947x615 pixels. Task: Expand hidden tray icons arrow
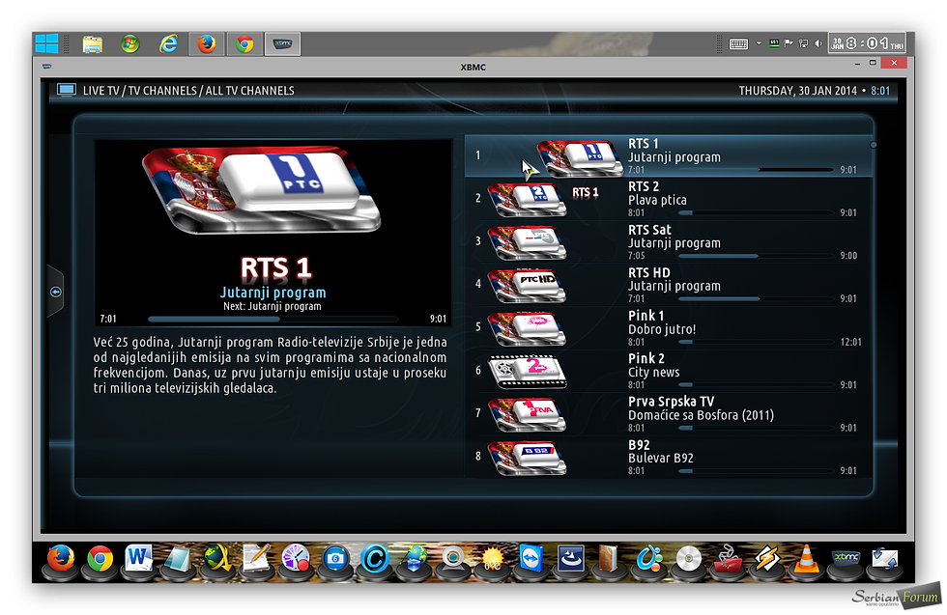click(x=759, y=43)
